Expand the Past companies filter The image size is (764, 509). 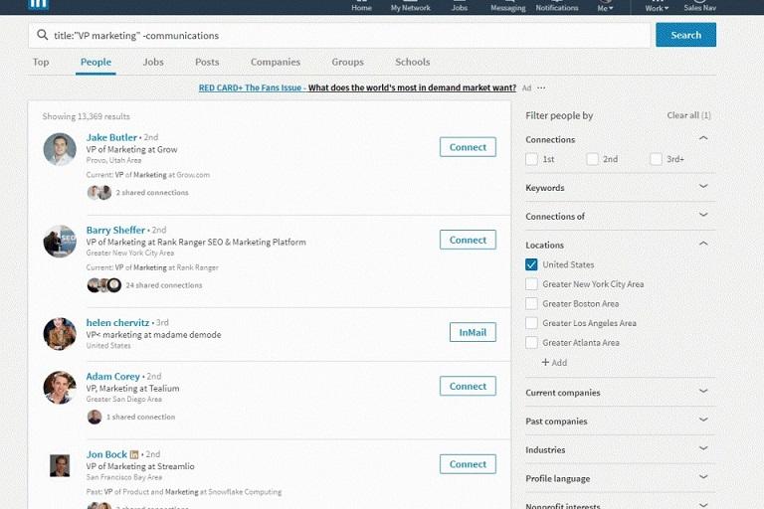(x=703, y=420)
